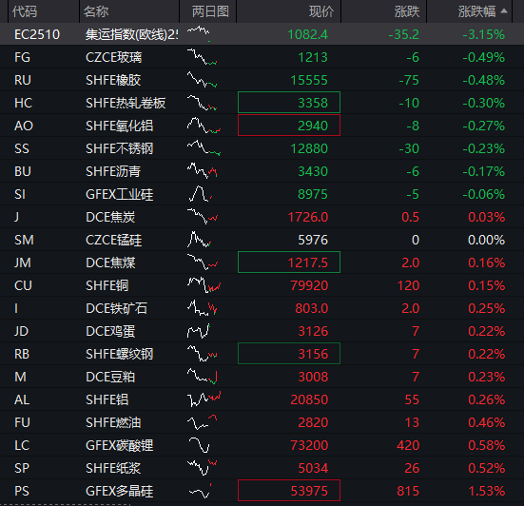Click SHFE不锈钢 name
The width and height of the screenshot is (524, 506).
point(119,148)
